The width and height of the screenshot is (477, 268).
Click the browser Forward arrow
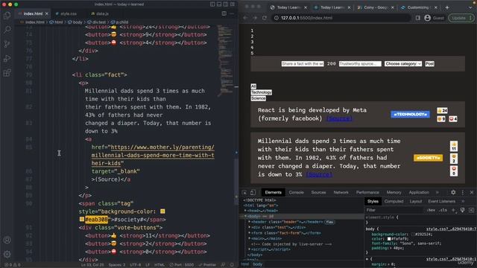(x=255, y=18)
